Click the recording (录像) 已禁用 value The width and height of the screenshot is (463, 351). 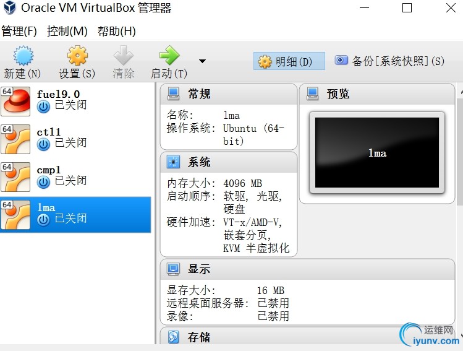click(273, 316)
